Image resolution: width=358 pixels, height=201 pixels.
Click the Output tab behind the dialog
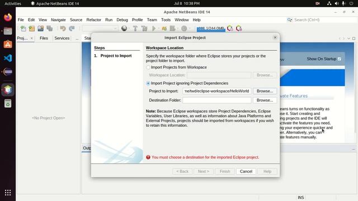[x=87, y=148]
